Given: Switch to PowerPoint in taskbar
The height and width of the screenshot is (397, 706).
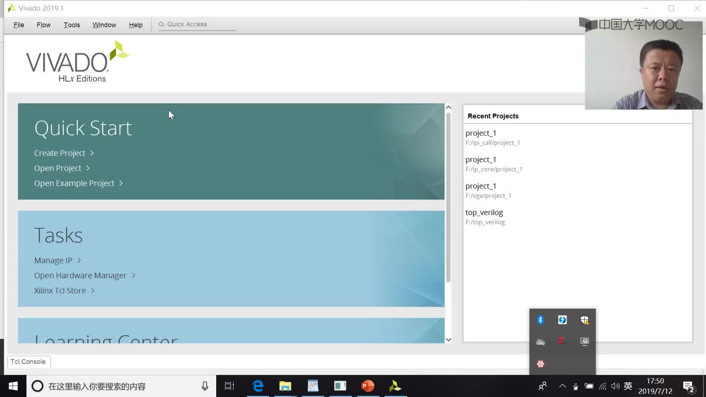Looking at the screenshot, I should 368,386.
